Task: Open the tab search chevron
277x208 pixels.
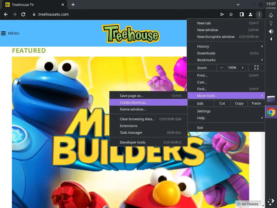Action: [x=238, y=5]
